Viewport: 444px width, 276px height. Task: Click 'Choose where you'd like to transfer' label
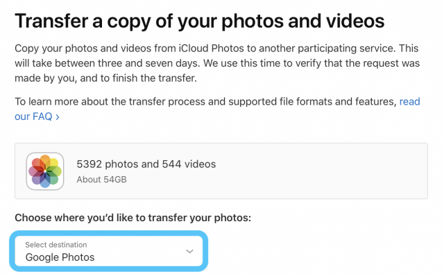[133, 218]
